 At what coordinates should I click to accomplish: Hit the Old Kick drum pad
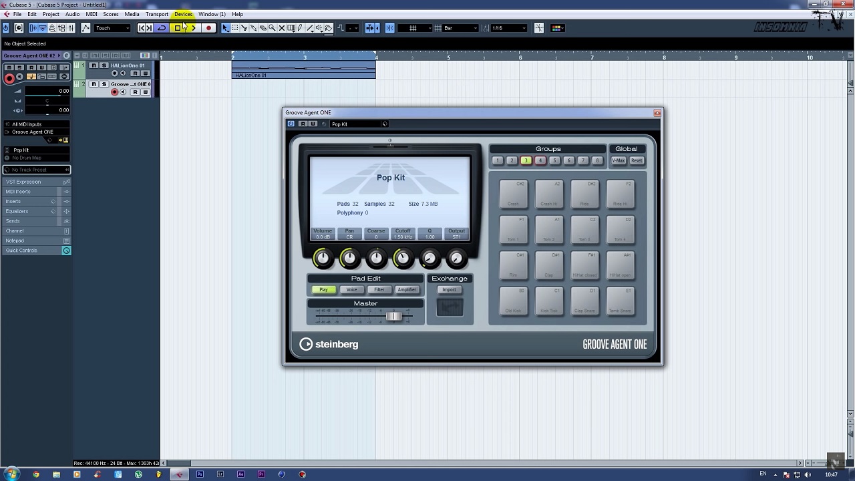pos(513,301)
